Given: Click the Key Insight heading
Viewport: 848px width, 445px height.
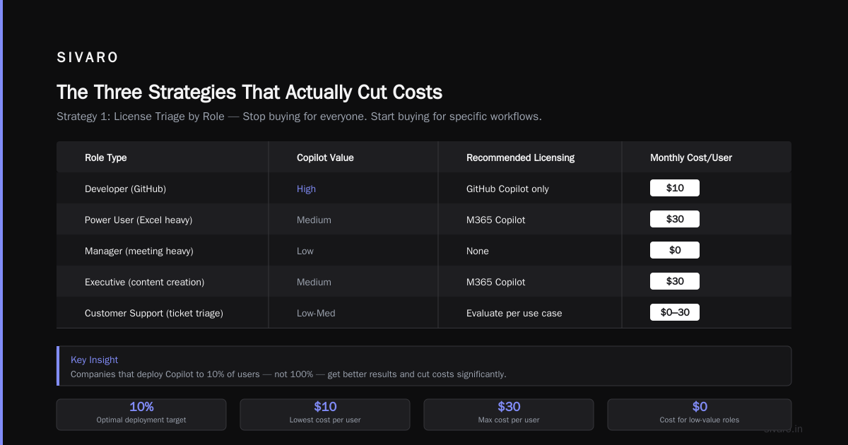Looking at the screenshot, I should click(x=94, y=360).
